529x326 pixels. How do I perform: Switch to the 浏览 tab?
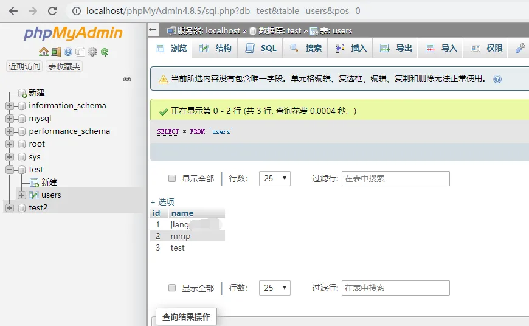tap(171, 48)
